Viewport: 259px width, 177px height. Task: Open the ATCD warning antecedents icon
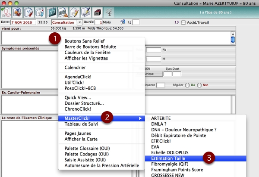pyautogui.click(x=63, y=12)
